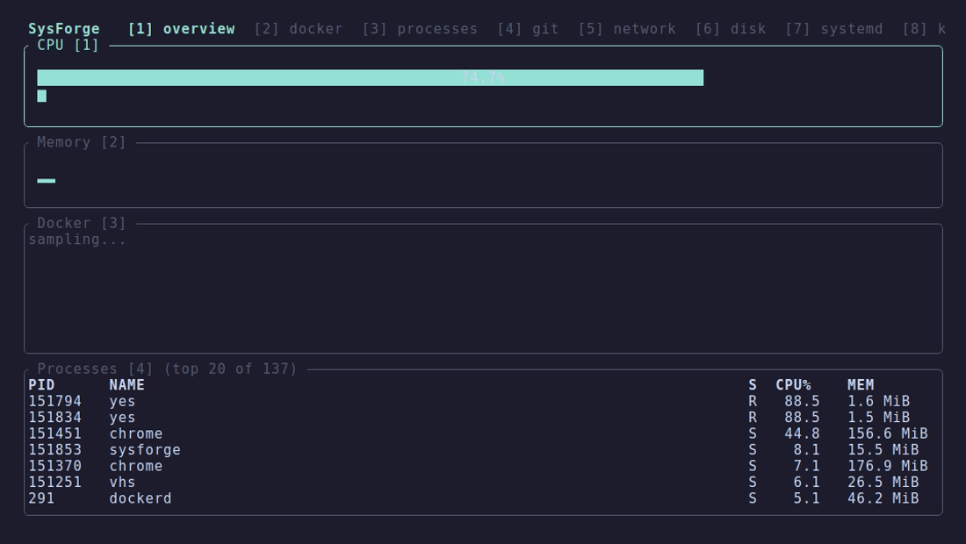Sort by the MEM column header
This screenshot has width=966, height=544.
(860, 384)
